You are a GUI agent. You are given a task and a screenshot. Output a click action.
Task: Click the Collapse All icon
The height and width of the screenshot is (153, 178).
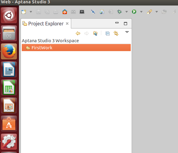(x=107, y=33)
